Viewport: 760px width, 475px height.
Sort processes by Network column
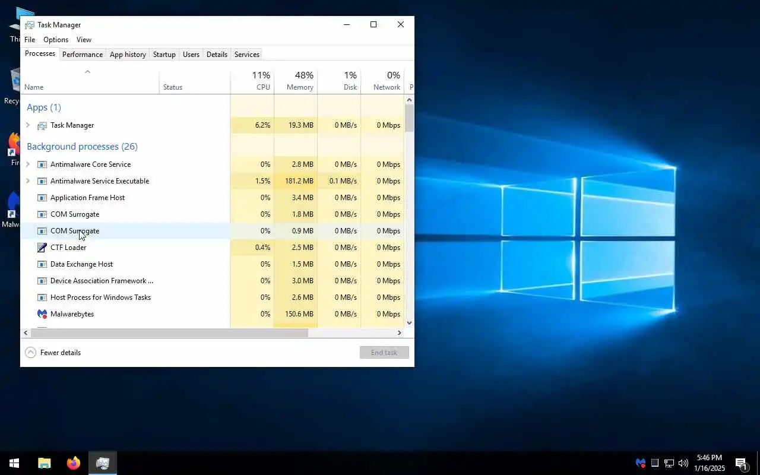click(382, 81)
